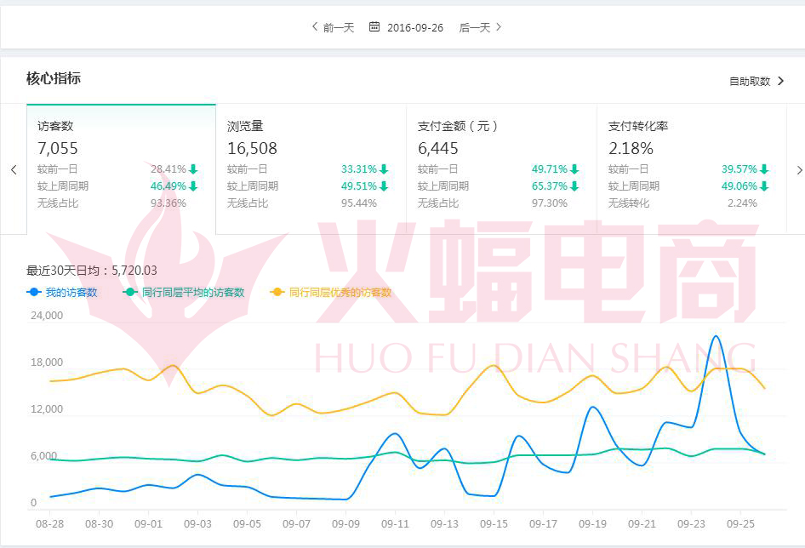The image size is (805, 548).
Task: Click the 09-05 x-axis date label
Action: [247, 524]
